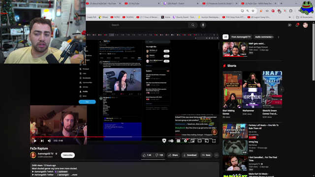
Task: Cast video to a TV
Action: point(207,141)
